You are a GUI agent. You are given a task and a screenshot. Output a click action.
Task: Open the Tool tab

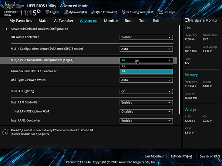143,21
